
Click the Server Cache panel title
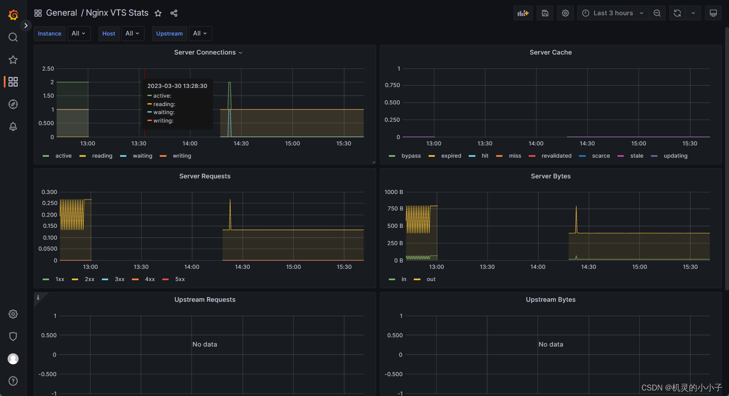tap(551, 52)
